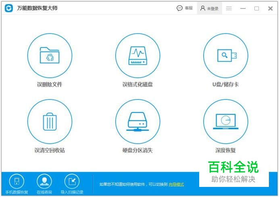Screen dimensions: 279x197
Task: Open mobile phone data recovery icon
Action: click(x=17, y=181)
